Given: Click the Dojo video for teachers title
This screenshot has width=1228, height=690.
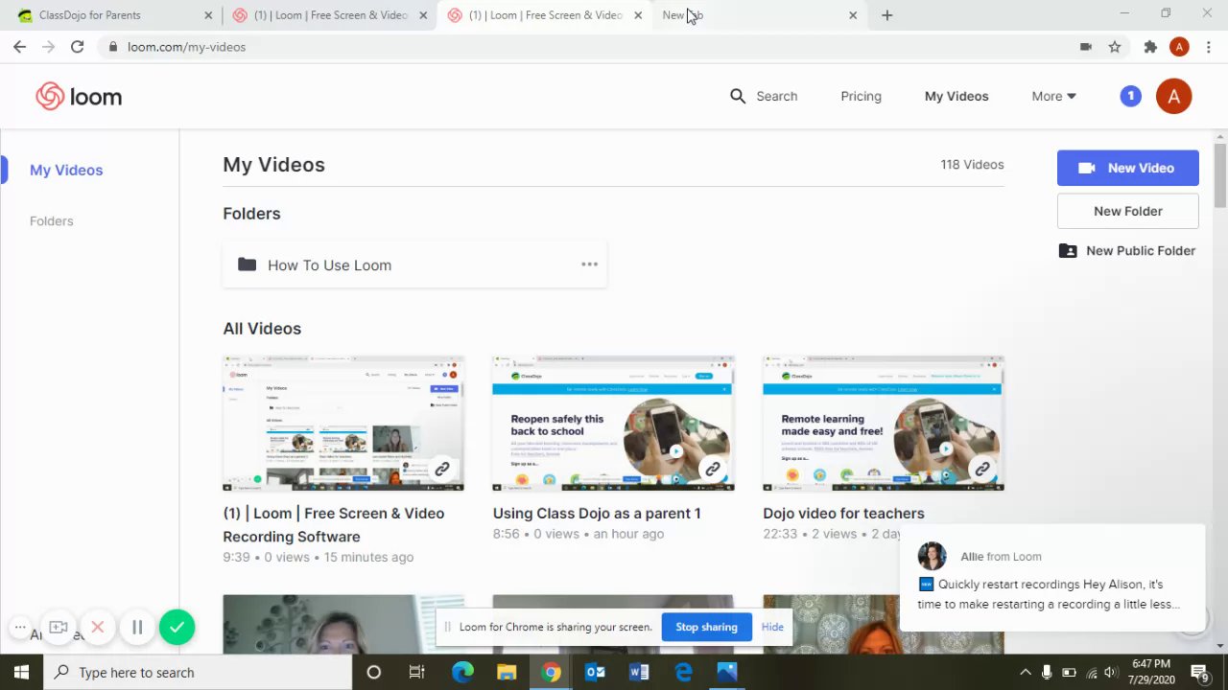Looking at the screenshot, I should pos(843,513).
